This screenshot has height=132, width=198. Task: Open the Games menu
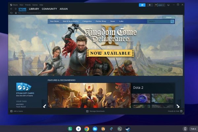35,5
